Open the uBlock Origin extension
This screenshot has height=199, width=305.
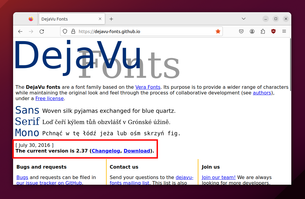[273, 32]
